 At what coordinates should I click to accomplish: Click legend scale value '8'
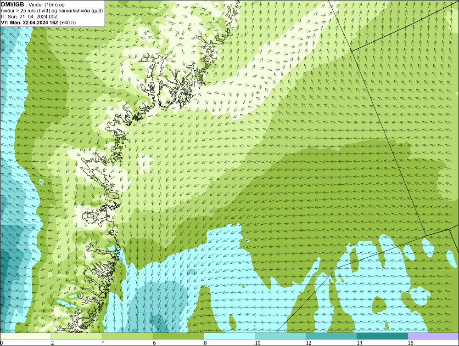click(x=205, y=343)
